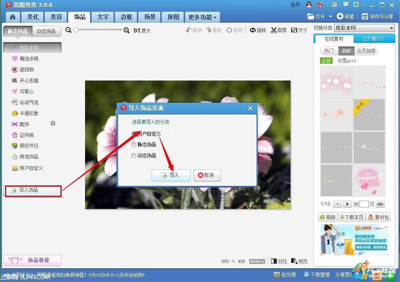Click the zoom slider handle
The height and width of the screenshot is (282, 400).
(76, 30)
